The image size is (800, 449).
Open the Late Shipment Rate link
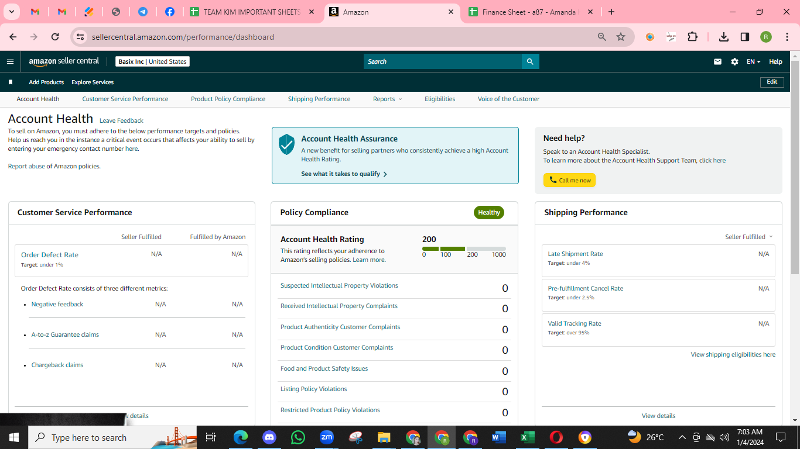(575, 254)
